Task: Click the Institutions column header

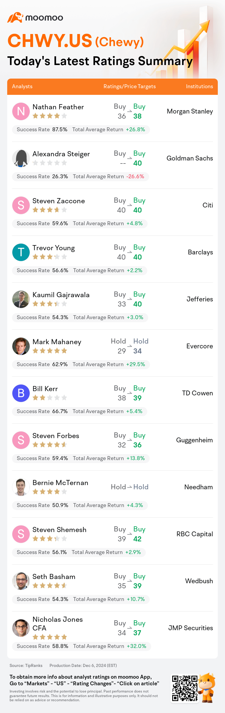Action: tap(199, 86)
